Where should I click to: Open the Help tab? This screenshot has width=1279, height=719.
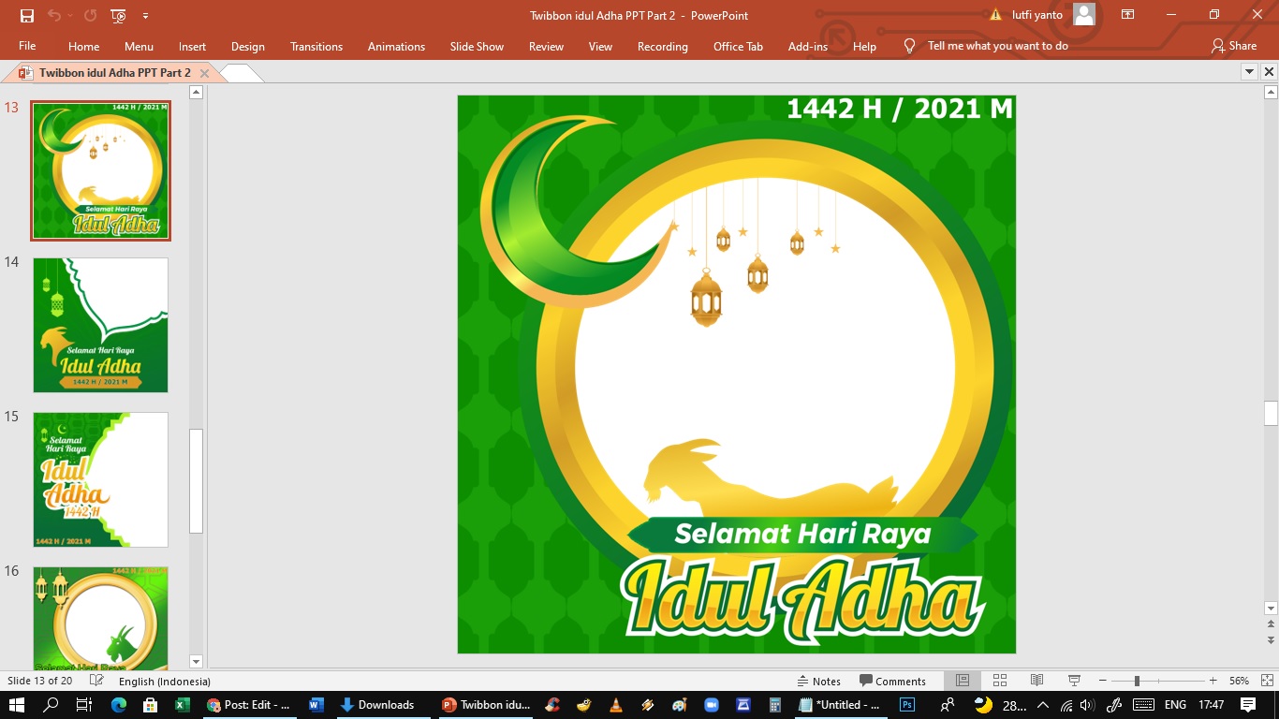(x=864, y=46)
